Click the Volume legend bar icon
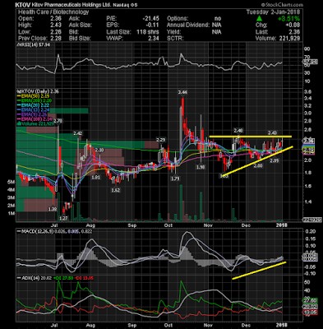 (x=18, y=123)
